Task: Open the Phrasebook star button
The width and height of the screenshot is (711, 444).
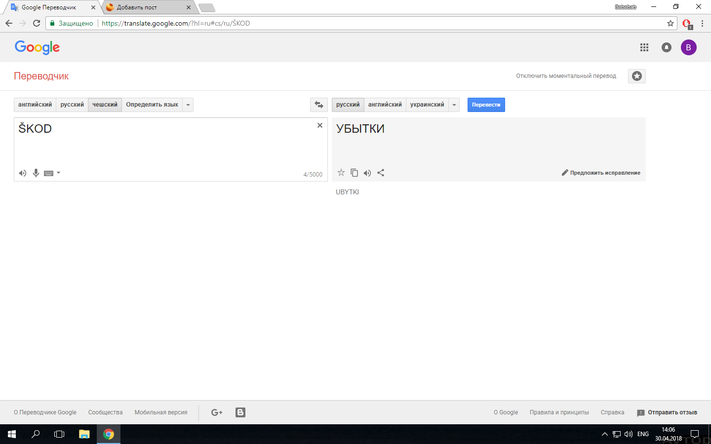Action: (636, 76)
